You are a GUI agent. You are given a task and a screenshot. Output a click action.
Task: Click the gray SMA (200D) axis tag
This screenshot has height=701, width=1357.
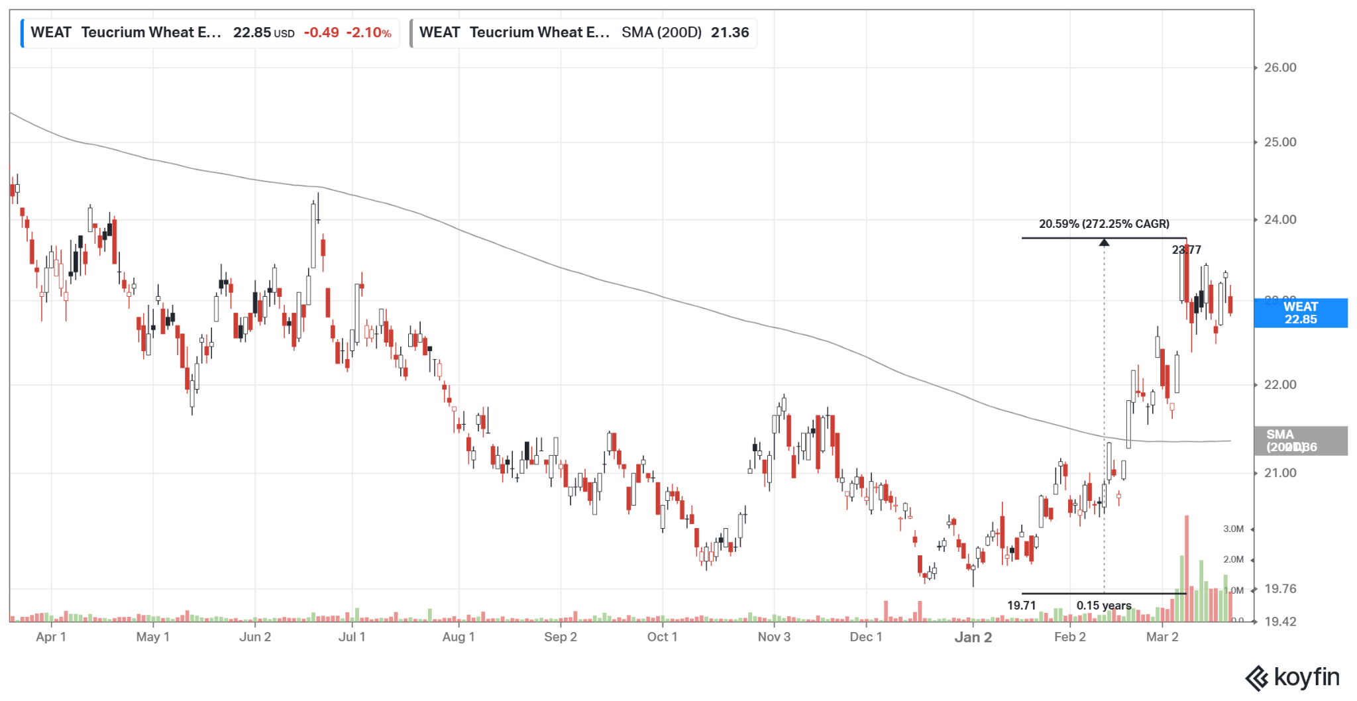pyautogui.click(x=1301, y=441)
